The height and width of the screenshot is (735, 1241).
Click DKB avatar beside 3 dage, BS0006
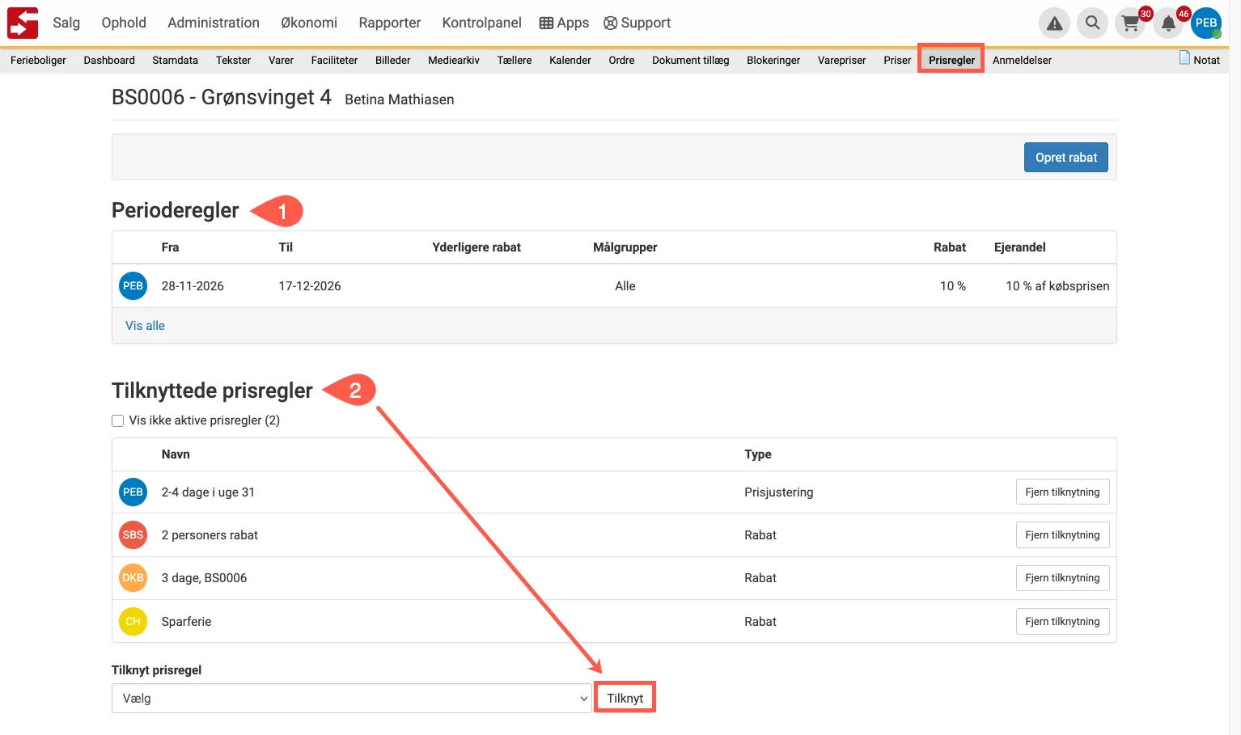[x=133, y=578]
